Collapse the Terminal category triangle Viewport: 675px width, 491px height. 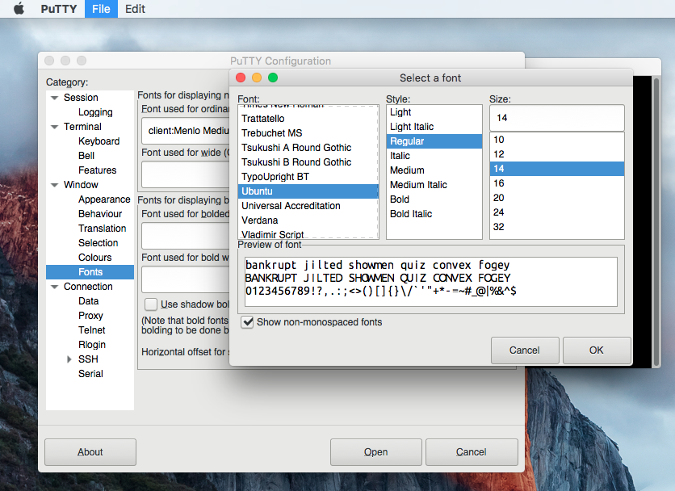(54, 127)
